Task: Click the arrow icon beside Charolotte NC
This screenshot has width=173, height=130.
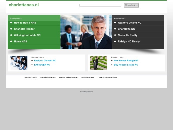Action: 115,29
